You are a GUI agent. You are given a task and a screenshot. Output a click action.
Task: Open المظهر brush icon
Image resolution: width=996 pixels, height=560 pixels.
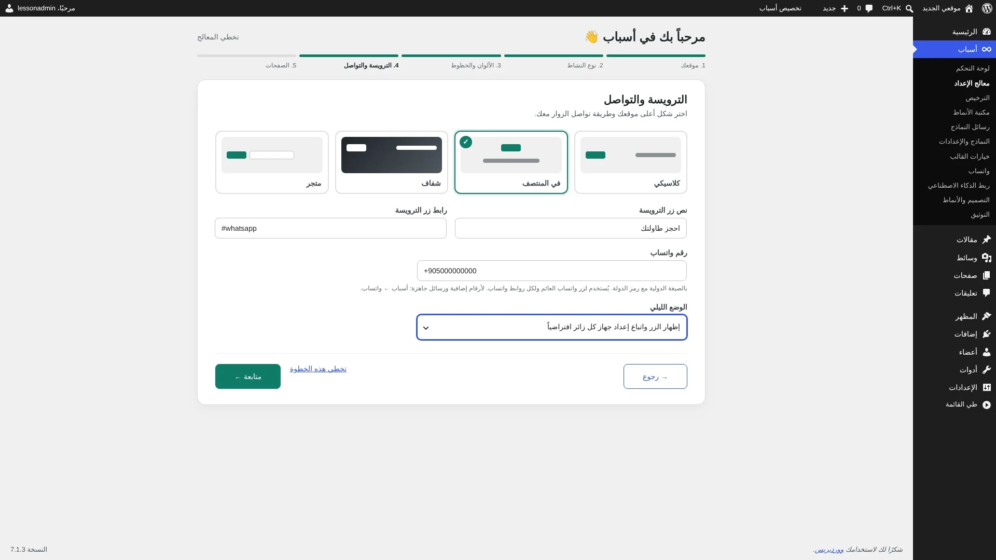987,316
